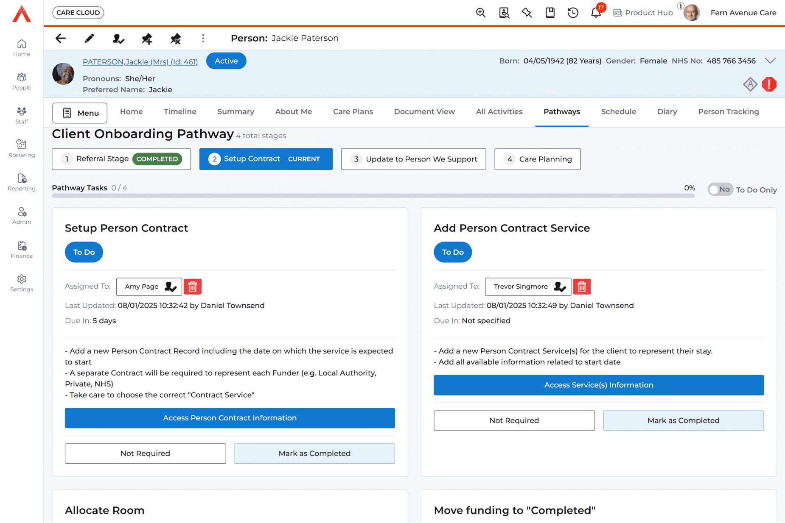Click red alert icon in person banner

pos(769,84)
